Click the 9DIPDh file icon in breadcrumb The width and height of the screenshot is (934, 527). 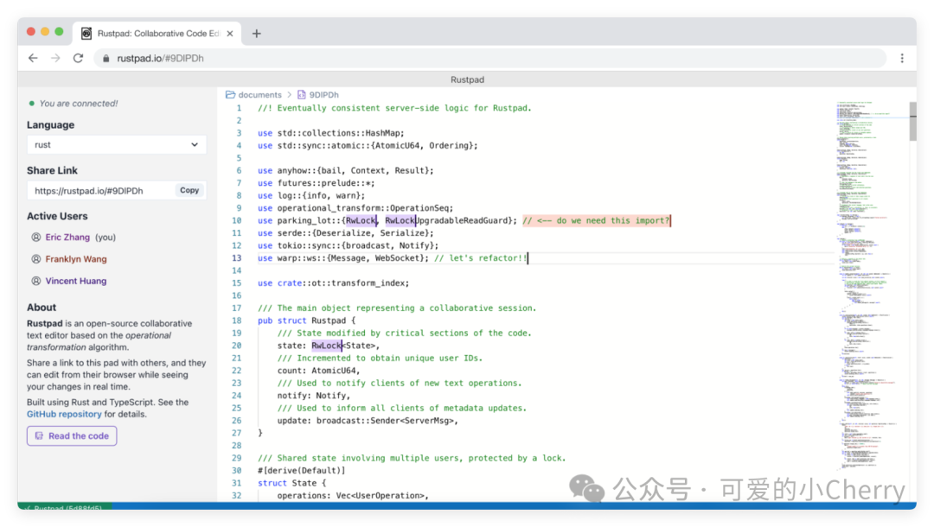[x=302, y=94]
